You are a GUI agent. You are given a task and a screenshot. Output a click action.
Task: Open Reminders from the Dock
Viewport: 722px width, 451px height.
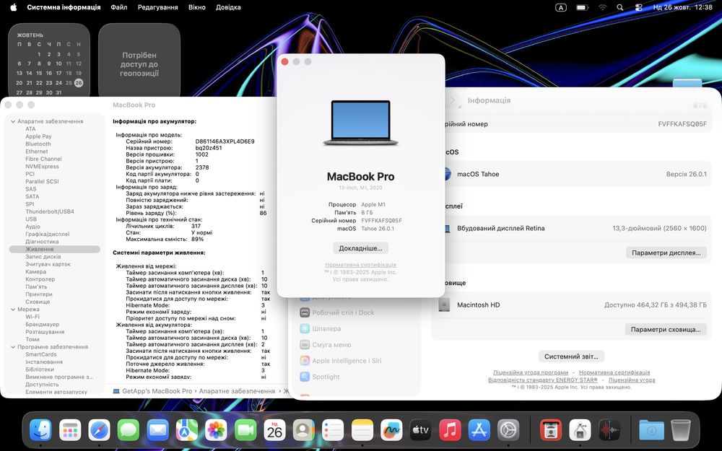coord(333,430)
